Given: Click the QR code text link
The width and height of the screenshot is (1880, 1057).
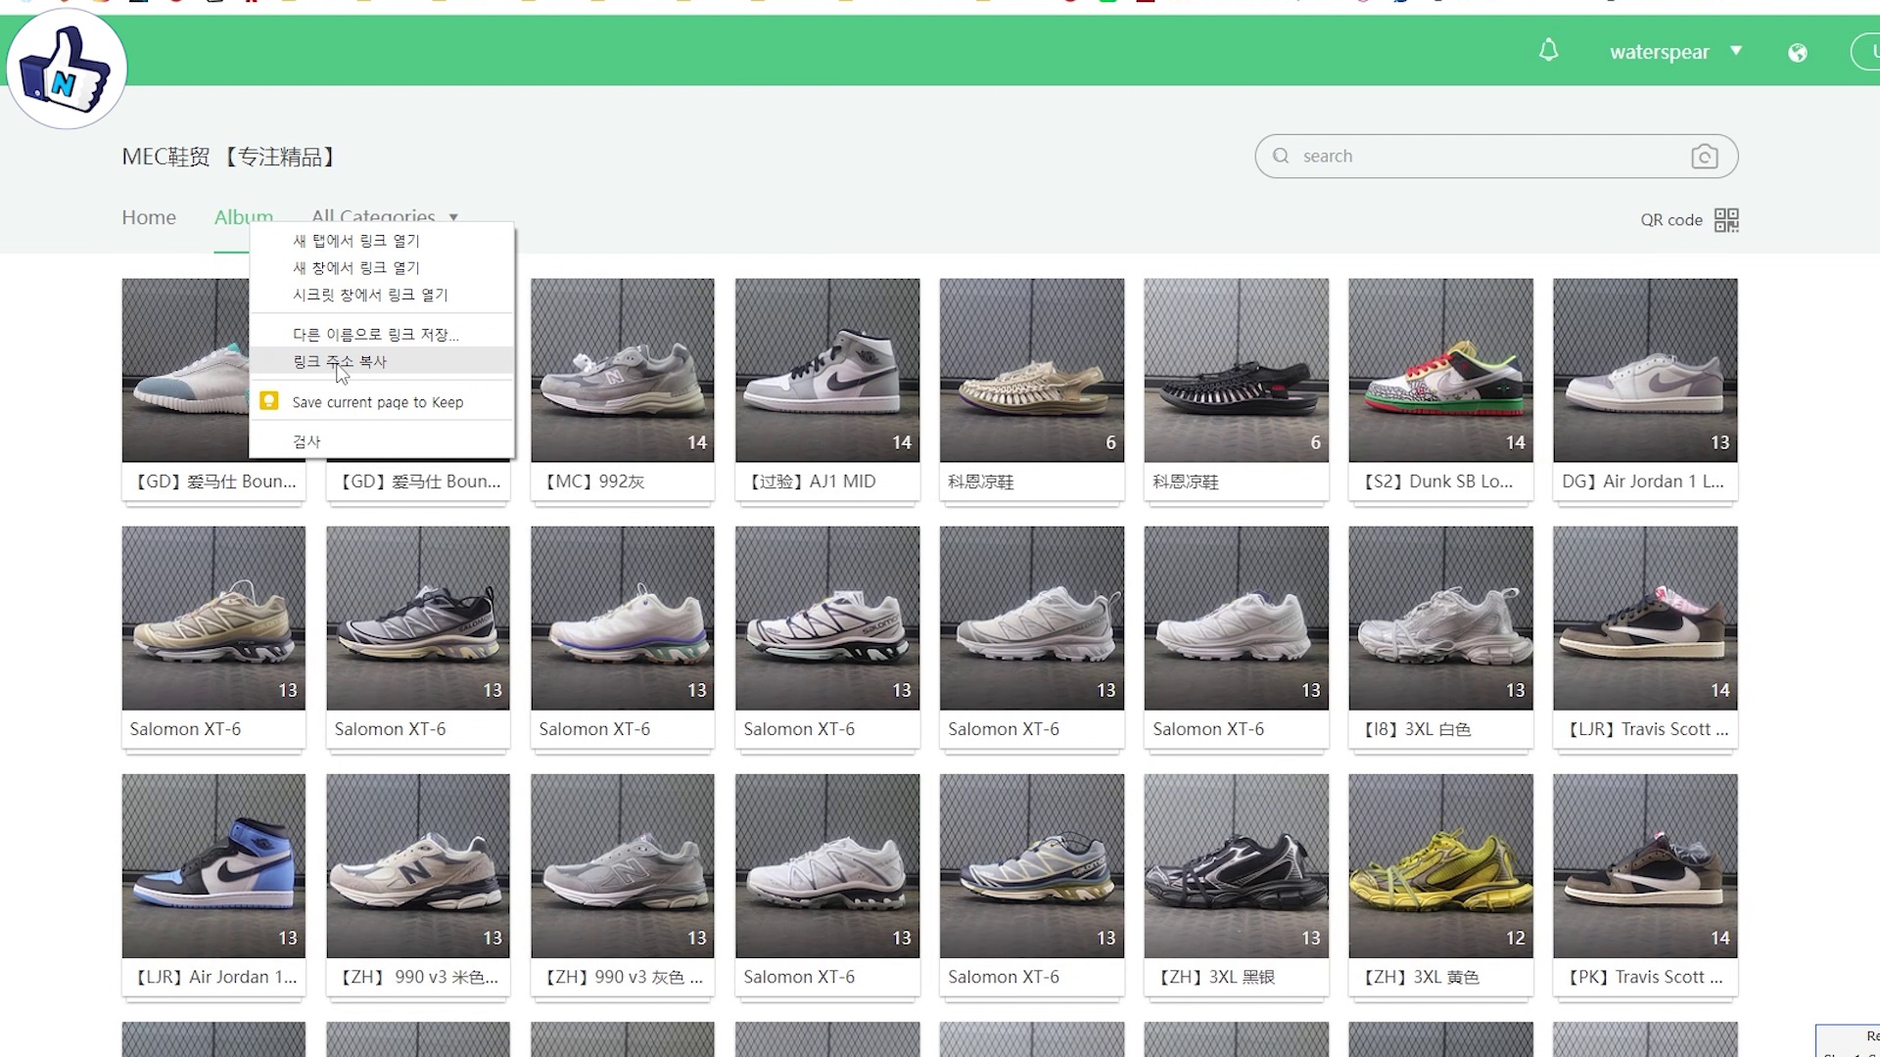Looking at the screenshot, I should (1670, 220).
